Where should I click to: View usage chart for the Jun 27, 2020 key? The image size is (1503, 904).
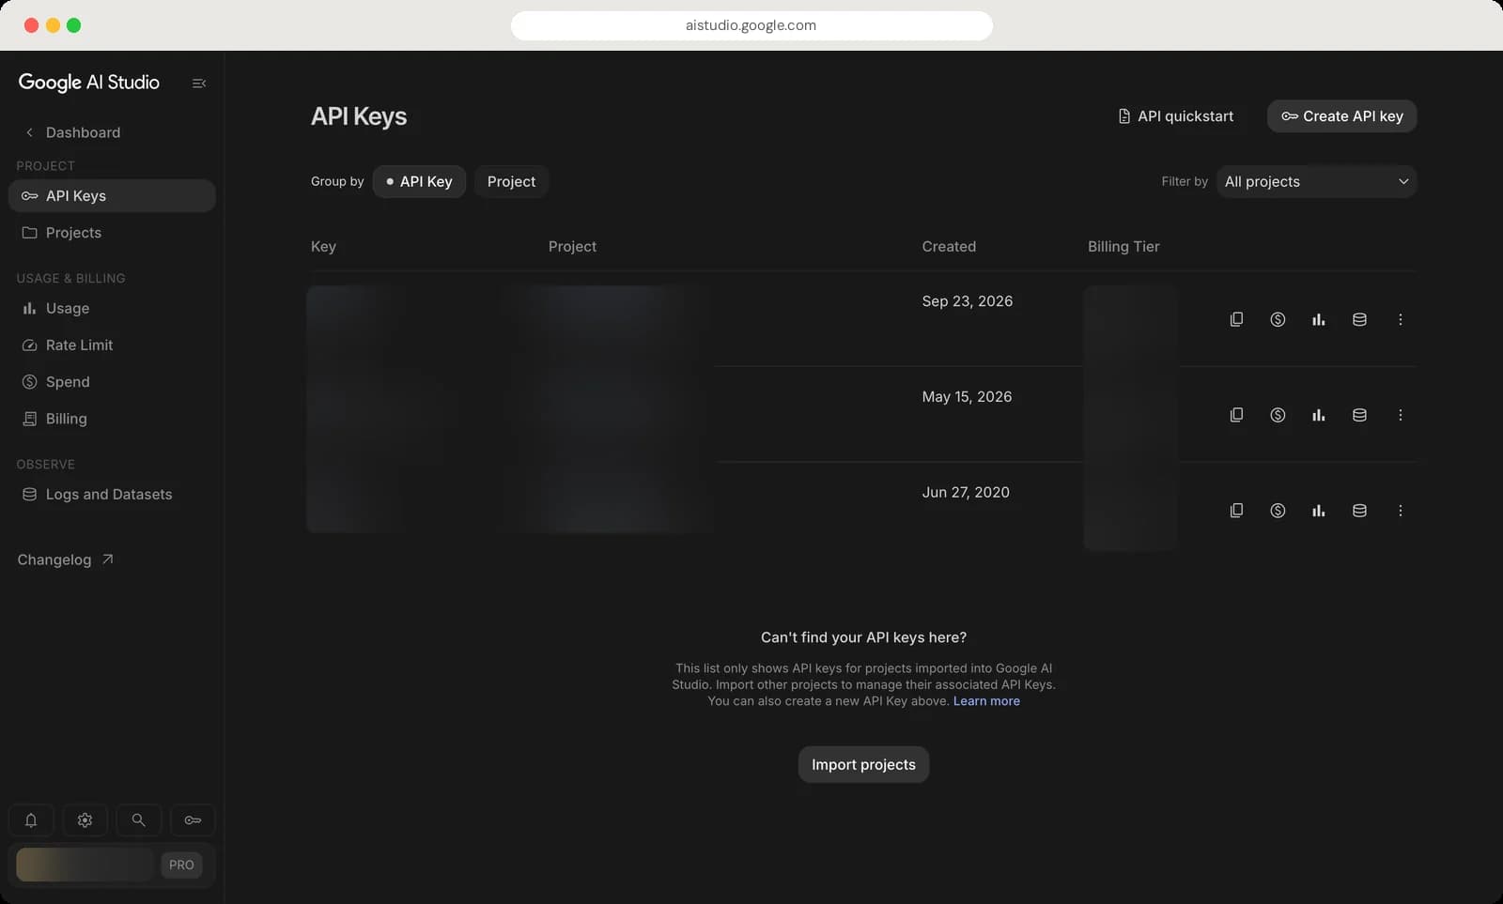pyautogui.click(x=1319, y=511)
